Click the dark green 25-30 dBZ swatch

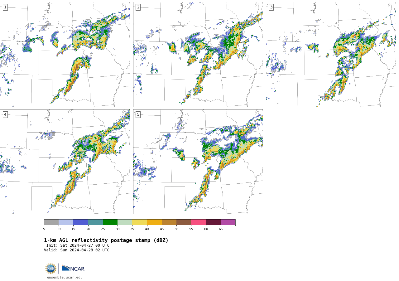pos(110,222)
